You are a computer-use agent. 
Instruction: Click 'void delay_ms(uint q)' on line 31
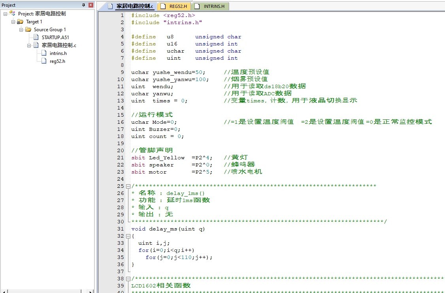pyautogui.click(x=168, y=229)
